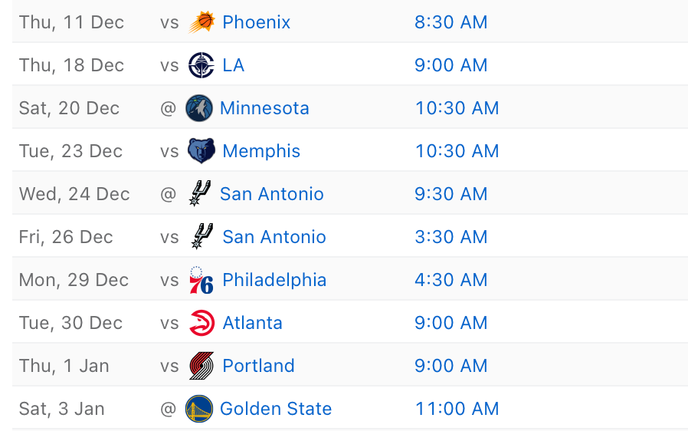Click the 4:30 AM Philadelphia game time
This screenshot has height=431, width=688.
click(x=451, y=280)
